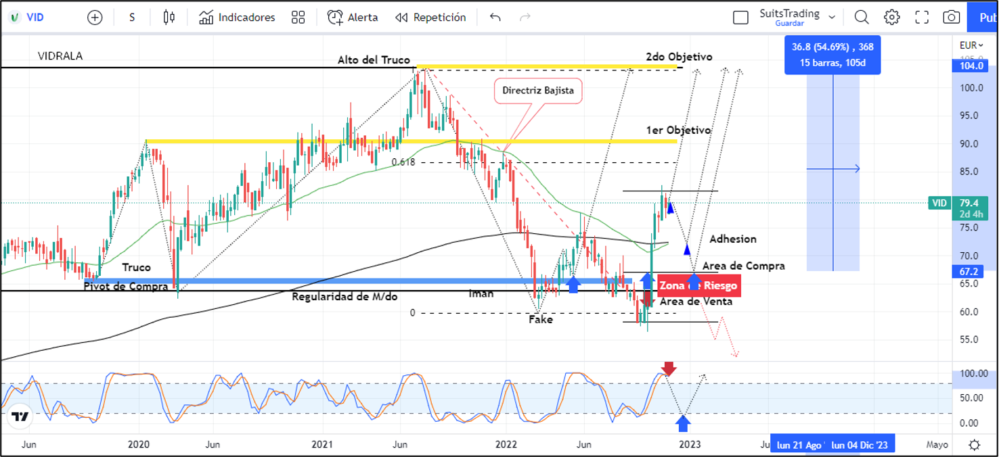Click the SuitsTrading Guardar save button

coord(789,23)
